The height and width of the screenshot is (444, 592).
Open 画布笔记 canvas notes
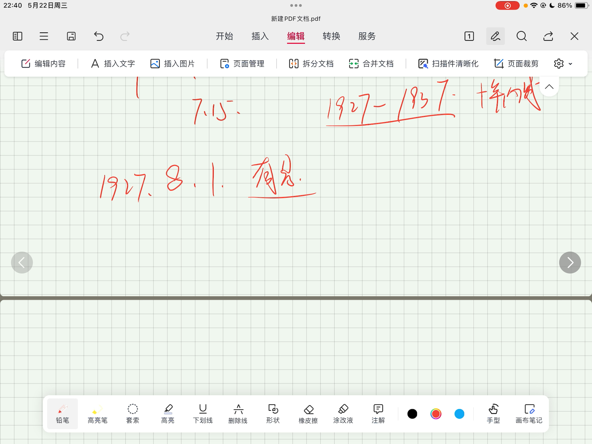click(529, 414)
